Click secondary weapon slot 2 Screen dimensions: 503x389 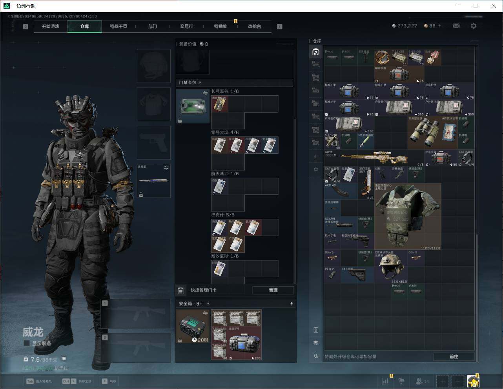135,348
